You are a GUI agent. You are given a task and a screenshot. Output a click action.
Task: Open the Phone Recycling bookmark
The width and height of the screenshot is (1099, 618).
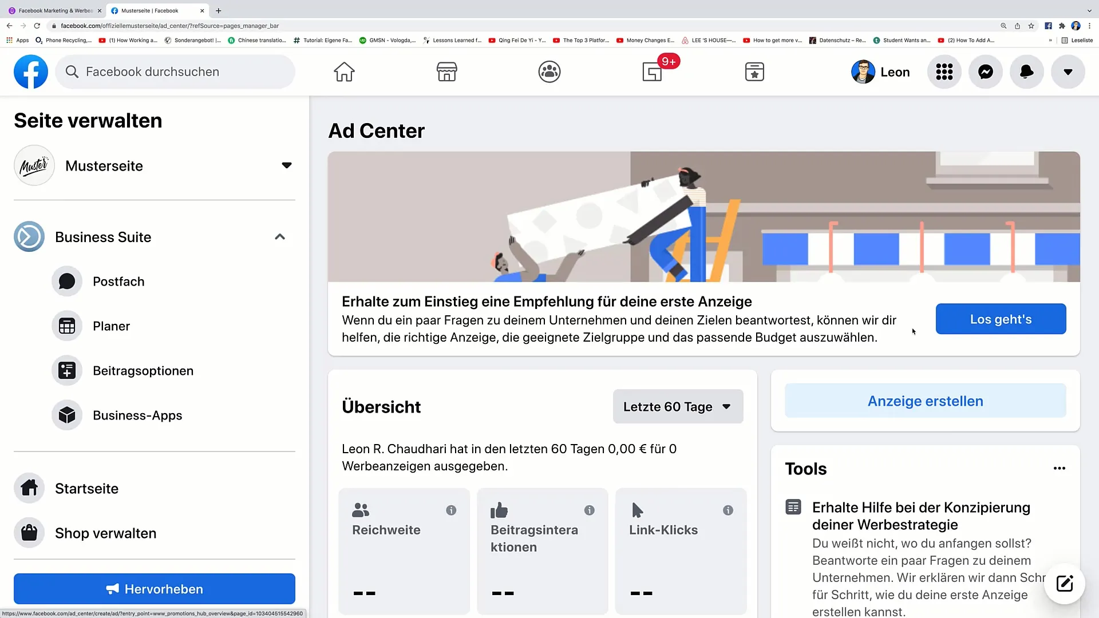[64, 41]
